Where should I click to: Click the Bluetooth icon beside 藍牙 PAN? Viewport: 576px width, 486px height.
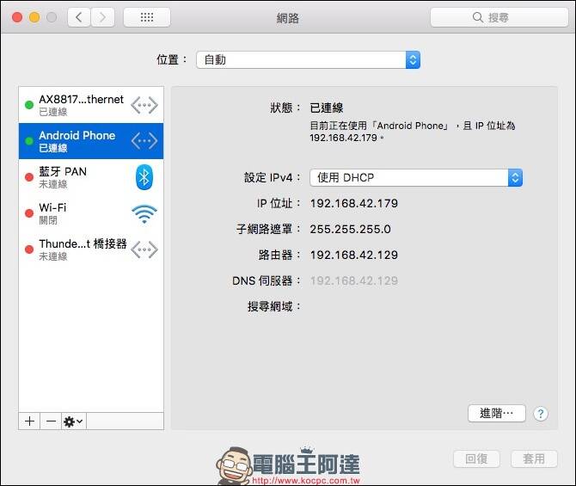pyautogui.click(x=144, y=177)
